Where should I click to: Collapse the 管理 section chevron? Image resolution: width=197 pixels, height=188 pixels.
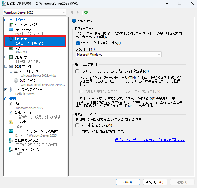5,99
